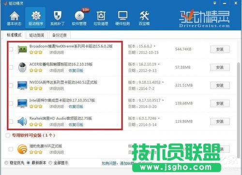Check the Realtek HD Audio checkbox

(11, 121)
